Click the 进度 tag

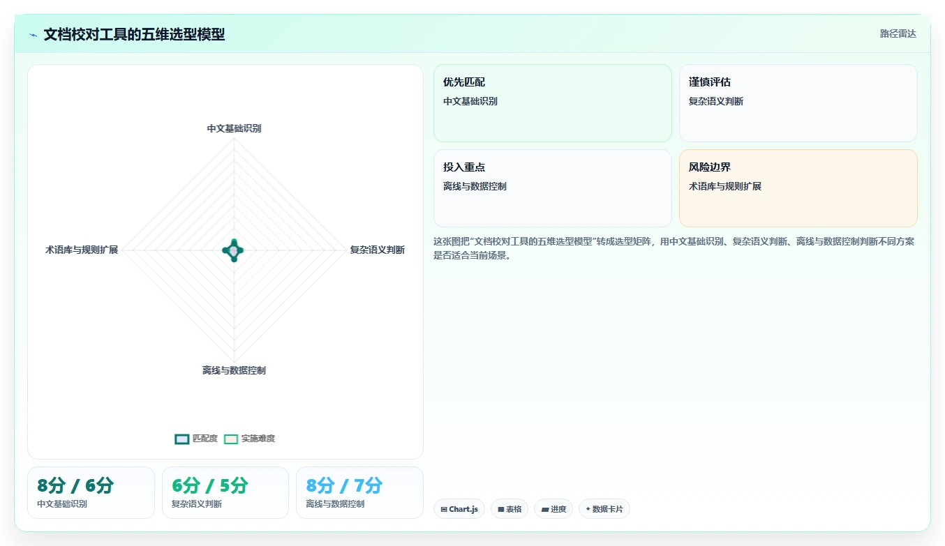(x=553, y=509)
